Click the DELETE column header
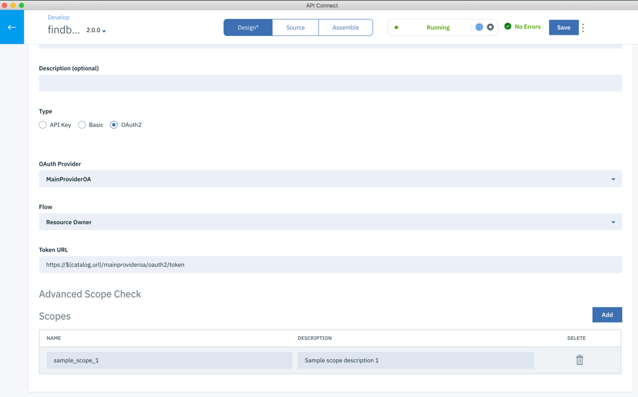 [576, 338]
